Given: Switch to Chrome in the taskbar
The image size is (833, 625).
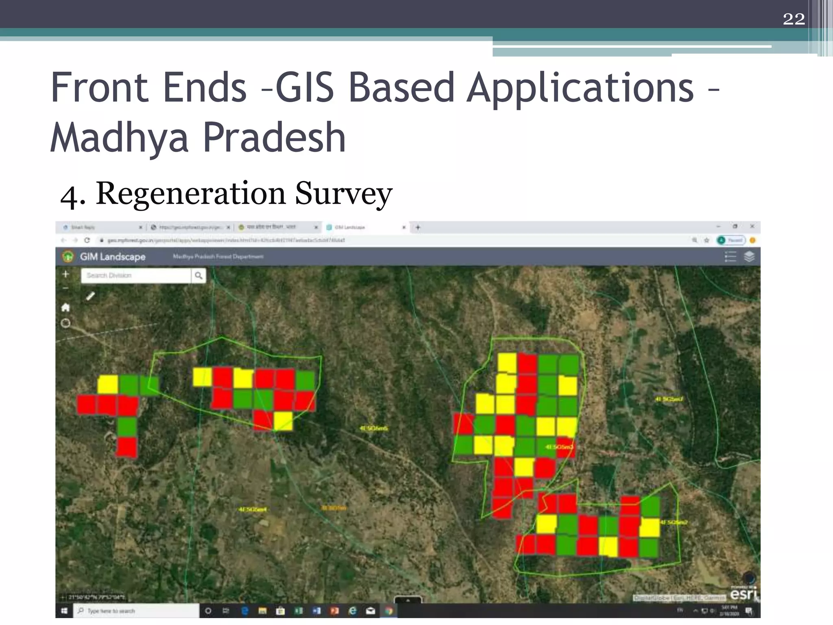Looking at the screenshot, I should pos(389,611).
